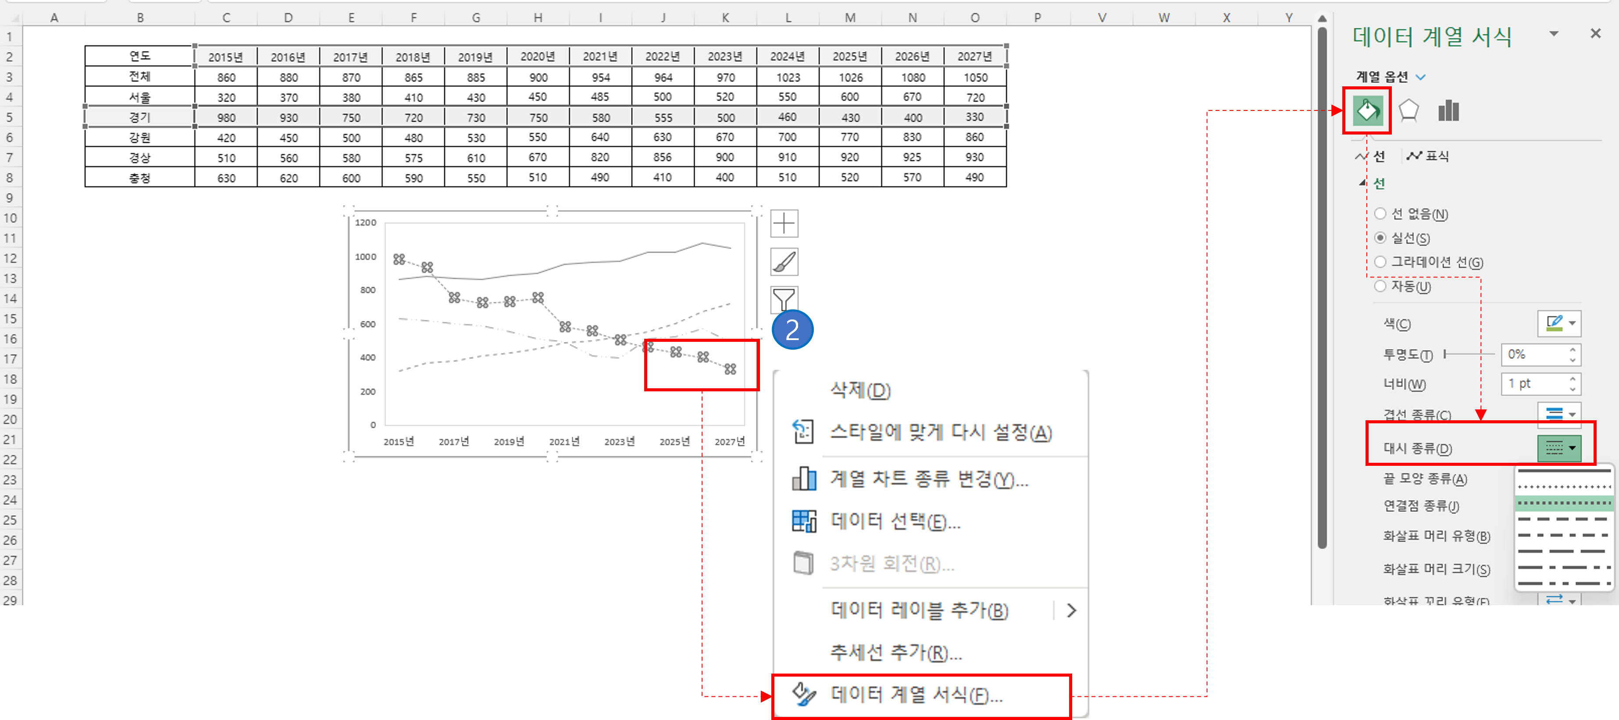1619x720 pixels.
Task: Click the Chart Elements plus button
Action: (x=784, y=223)
